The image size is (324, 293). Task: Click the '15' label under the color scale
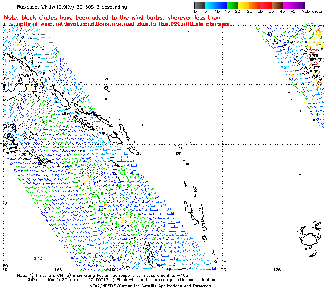(x=227, y=11)
